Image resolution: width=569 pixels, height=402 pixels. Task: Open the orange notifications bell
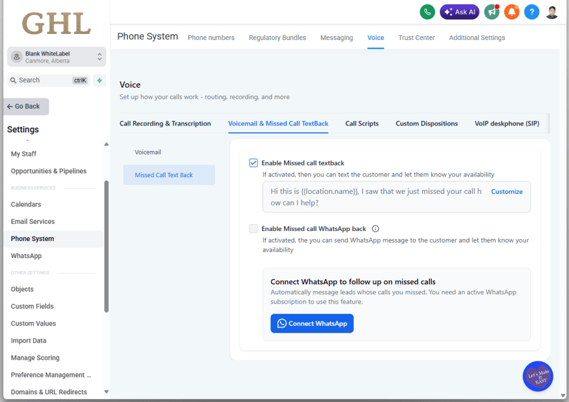tap(512, 12)
